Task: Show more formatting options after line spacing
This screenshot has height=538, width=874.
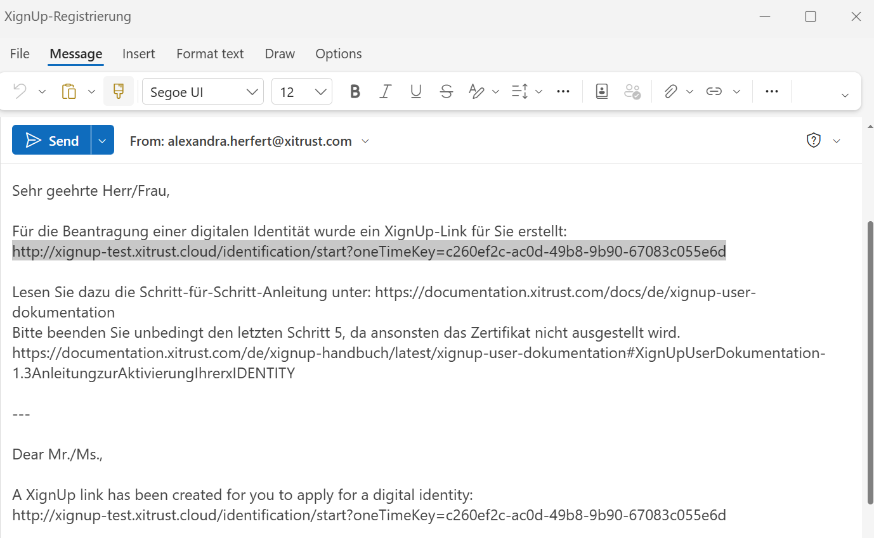Action: point(563,92)
